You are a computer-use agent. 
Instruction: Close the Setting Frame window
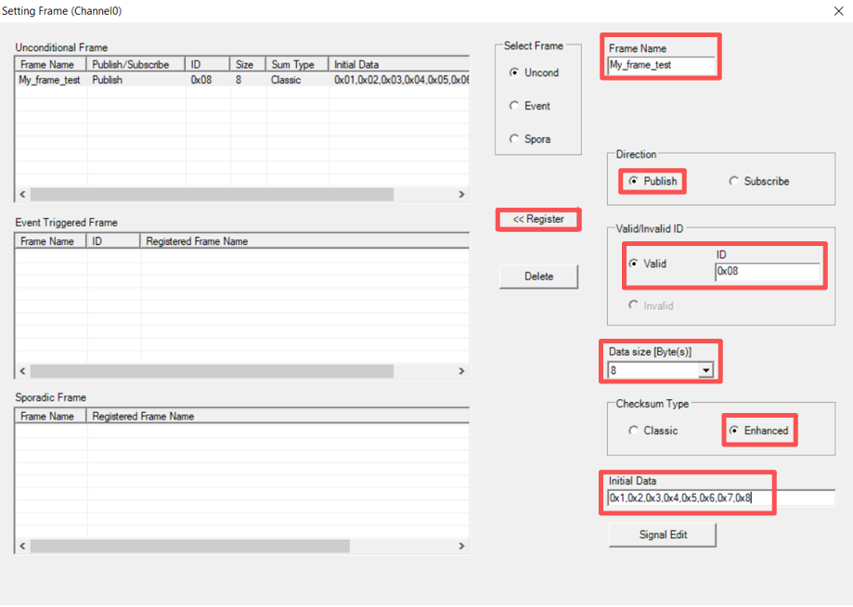[838, 11]
